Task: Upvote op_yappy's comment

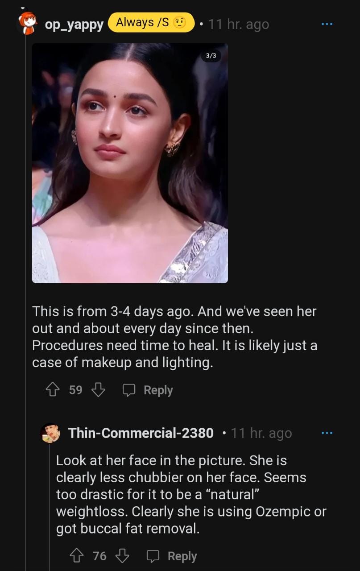Action: click(x=53, y=390)
